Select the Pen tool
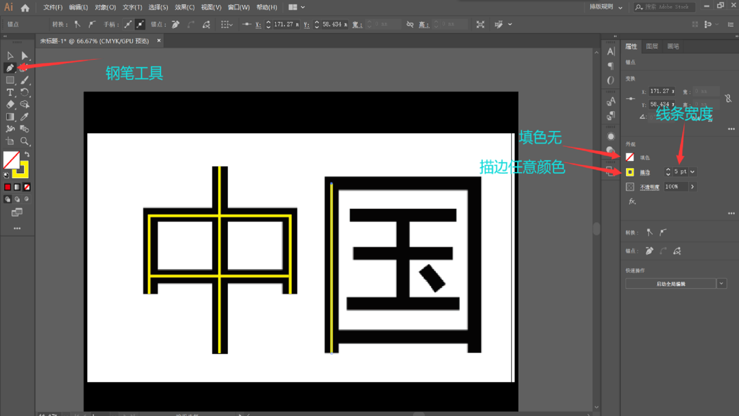 point(10,68)
